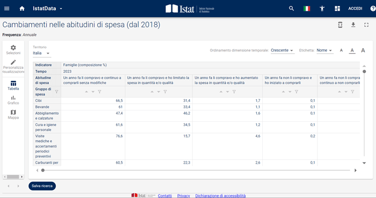This screenshot has height=198, width=376.
Task: Open help question mark icon
Action: pos(373,9)
